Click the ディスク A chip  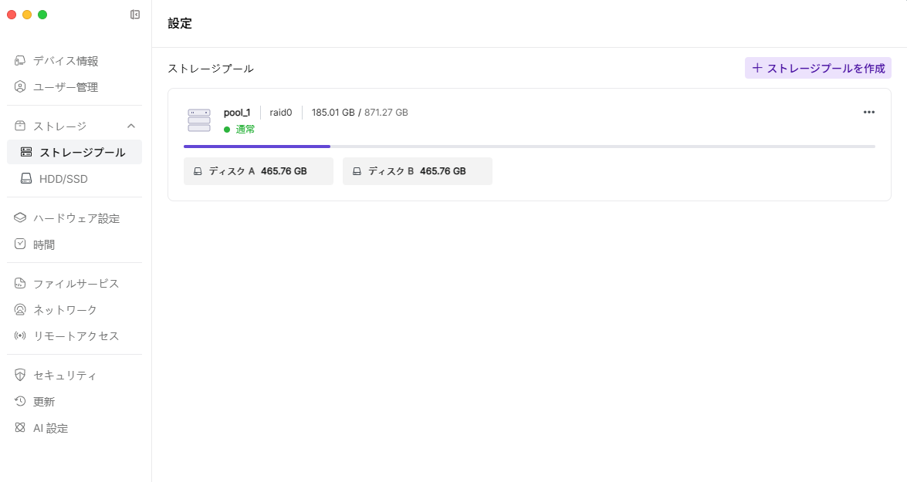tap(258, 171)
